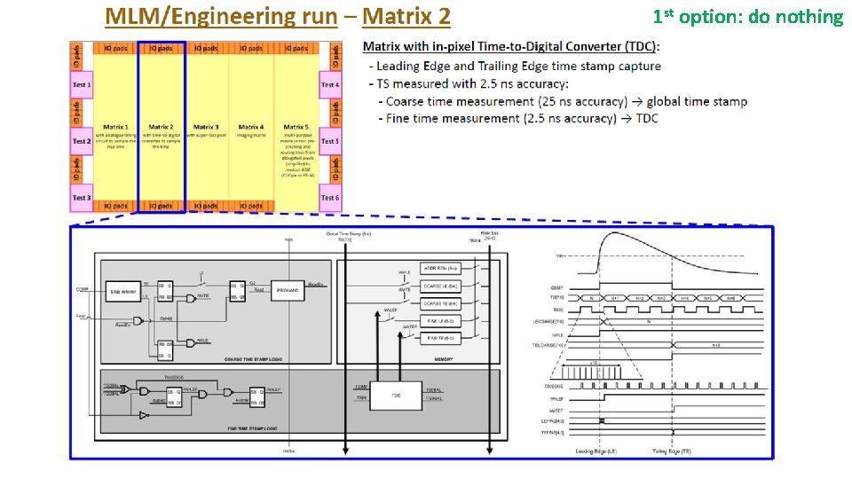This screenshot has height=479, width=852.
Task: Click the 'Matrix 3' label in the floorplan
Action: tap(206, 127)
